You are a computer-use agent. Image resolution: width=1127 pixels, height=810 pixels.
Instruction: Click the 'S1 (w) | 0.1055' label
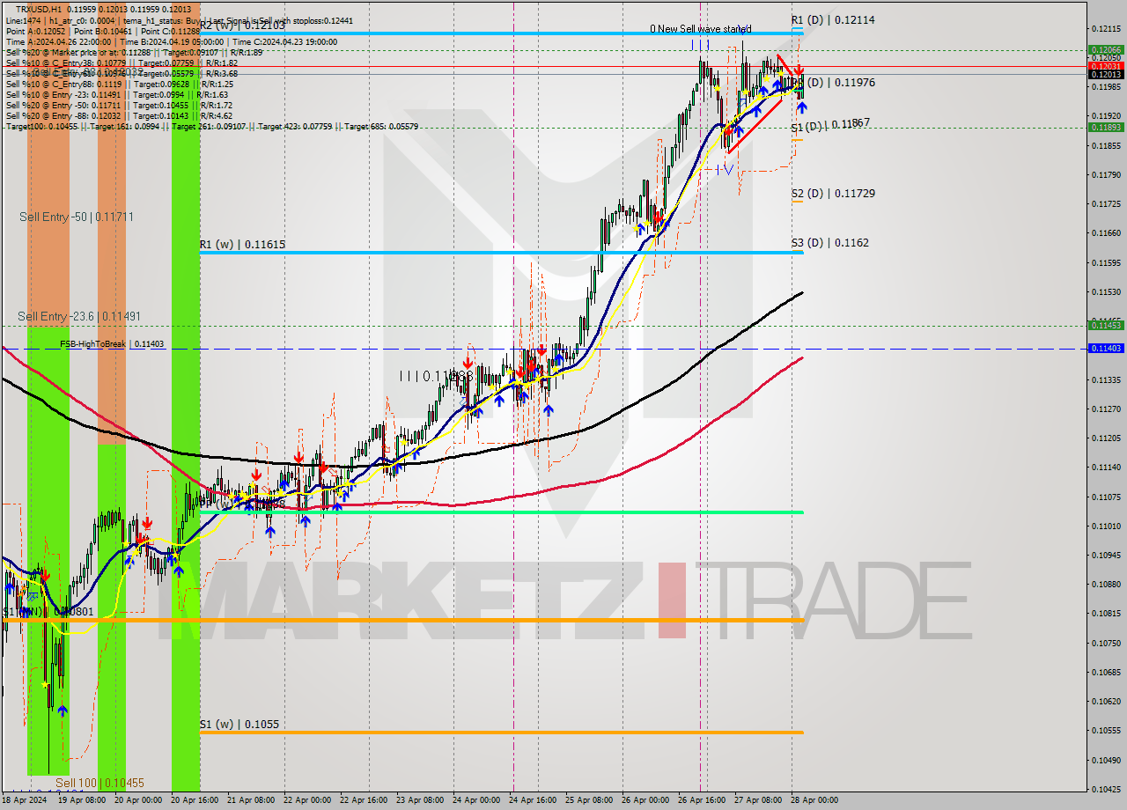(239, 725)
